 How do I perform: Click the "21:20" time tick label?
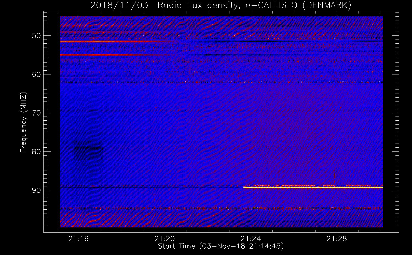coord(164,239)
